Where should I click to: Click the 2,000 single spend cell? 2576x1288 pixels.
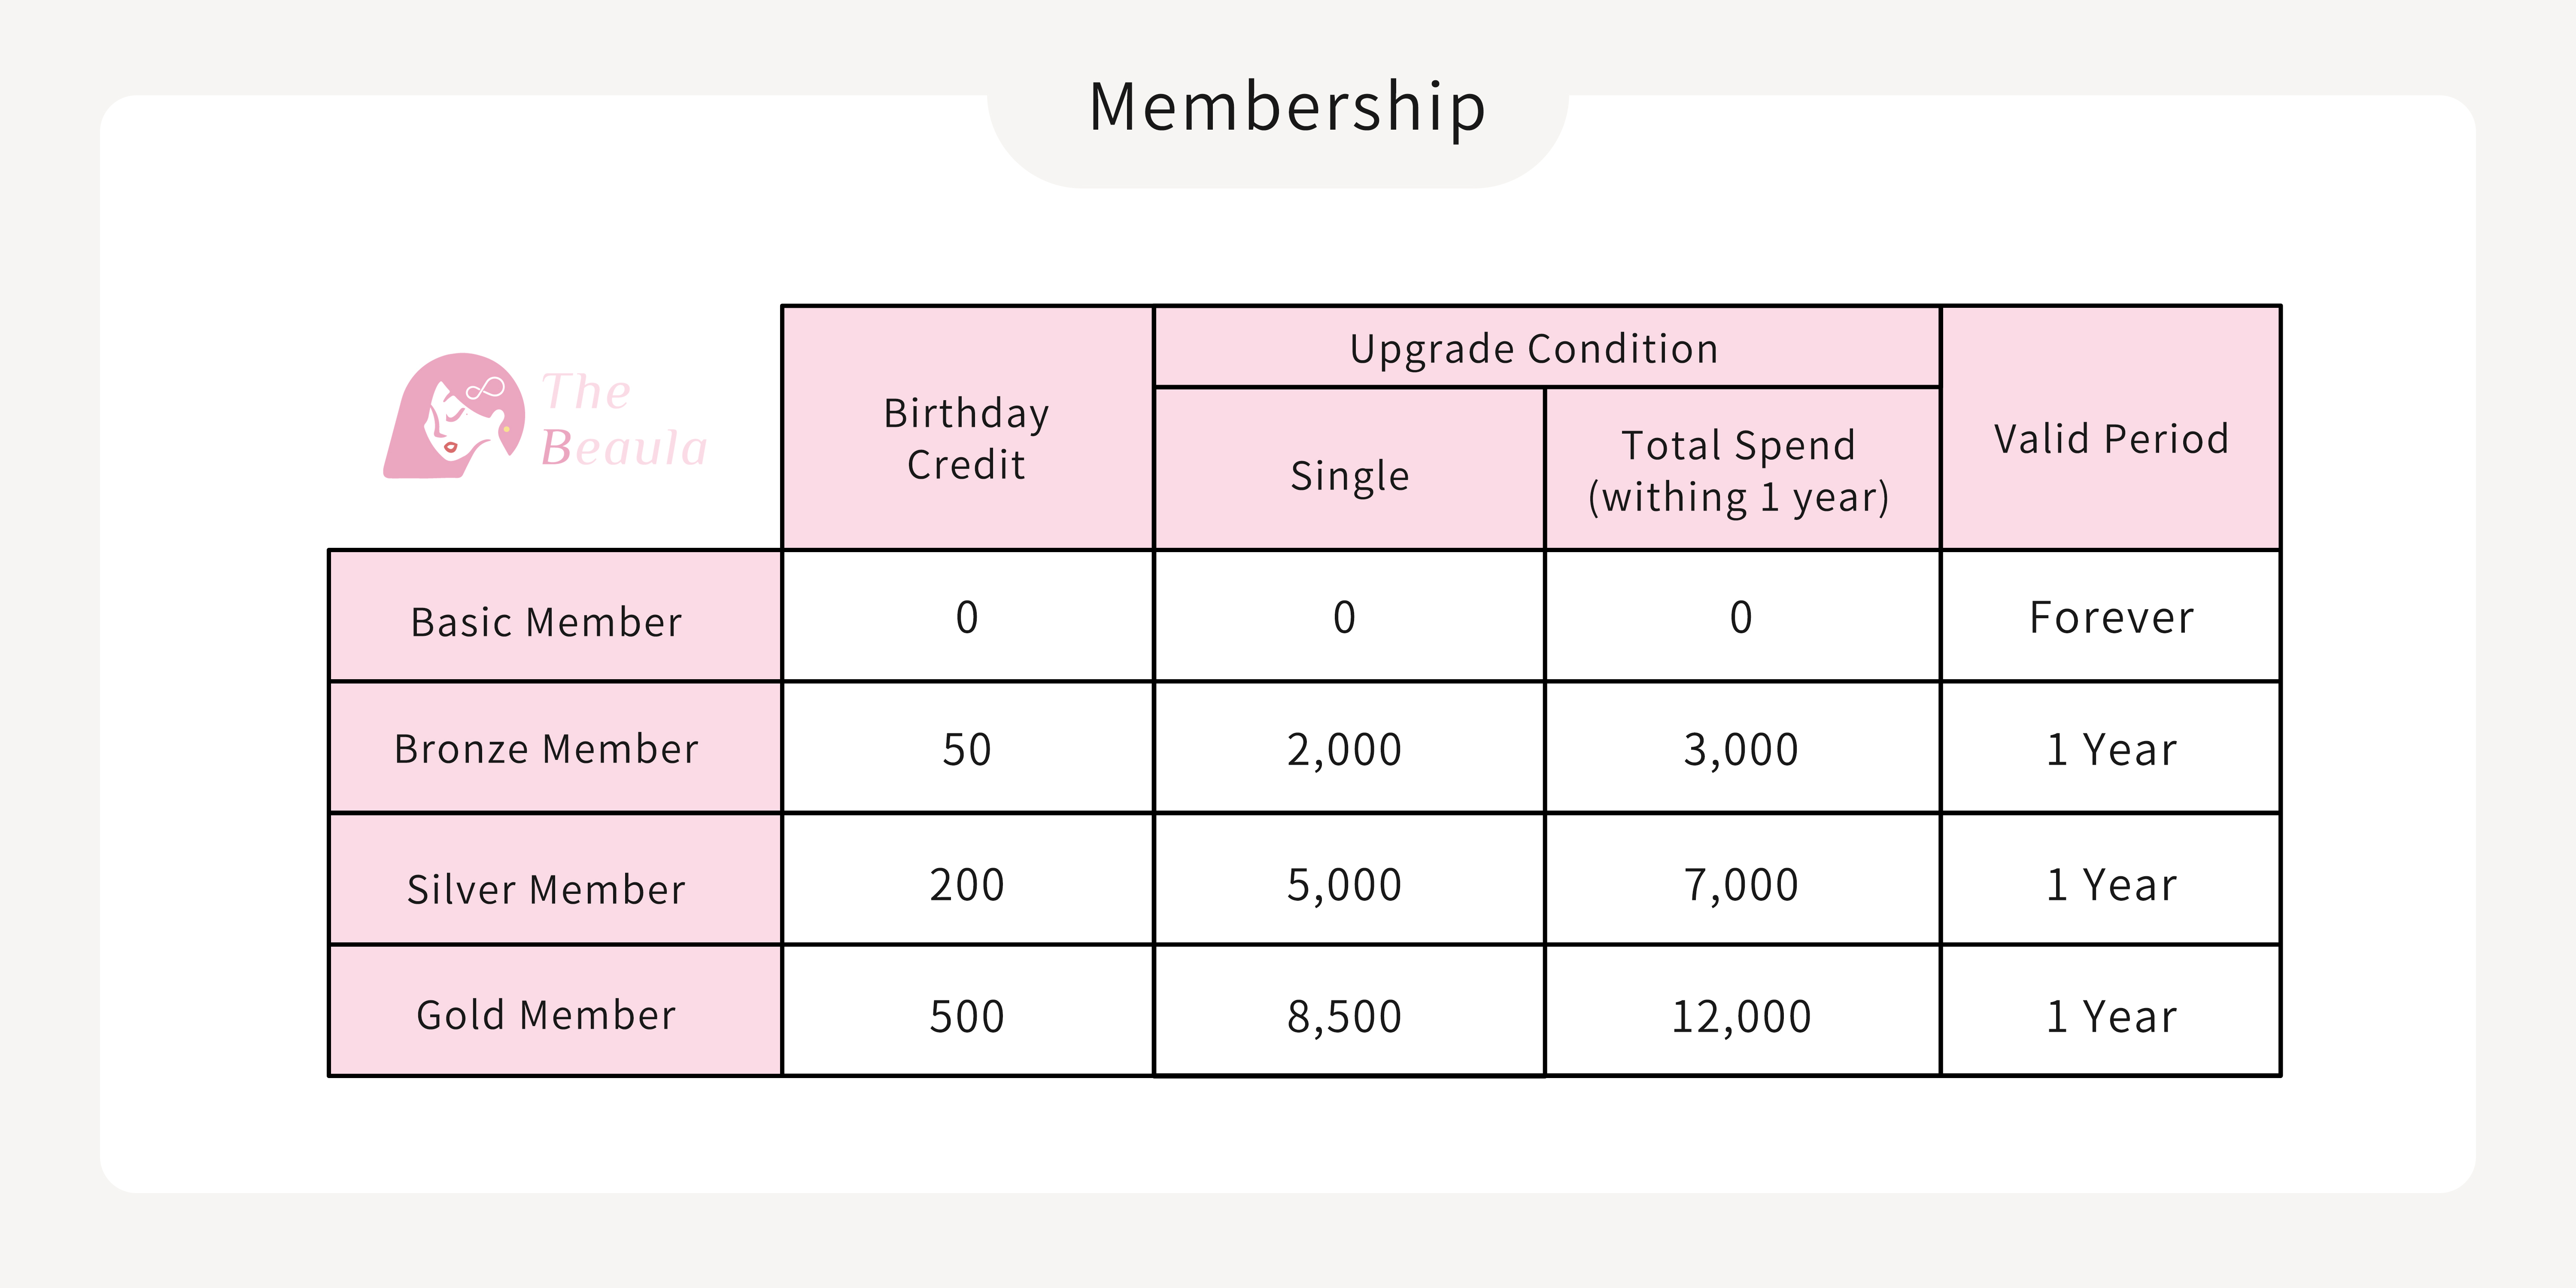pos(1349,747)
